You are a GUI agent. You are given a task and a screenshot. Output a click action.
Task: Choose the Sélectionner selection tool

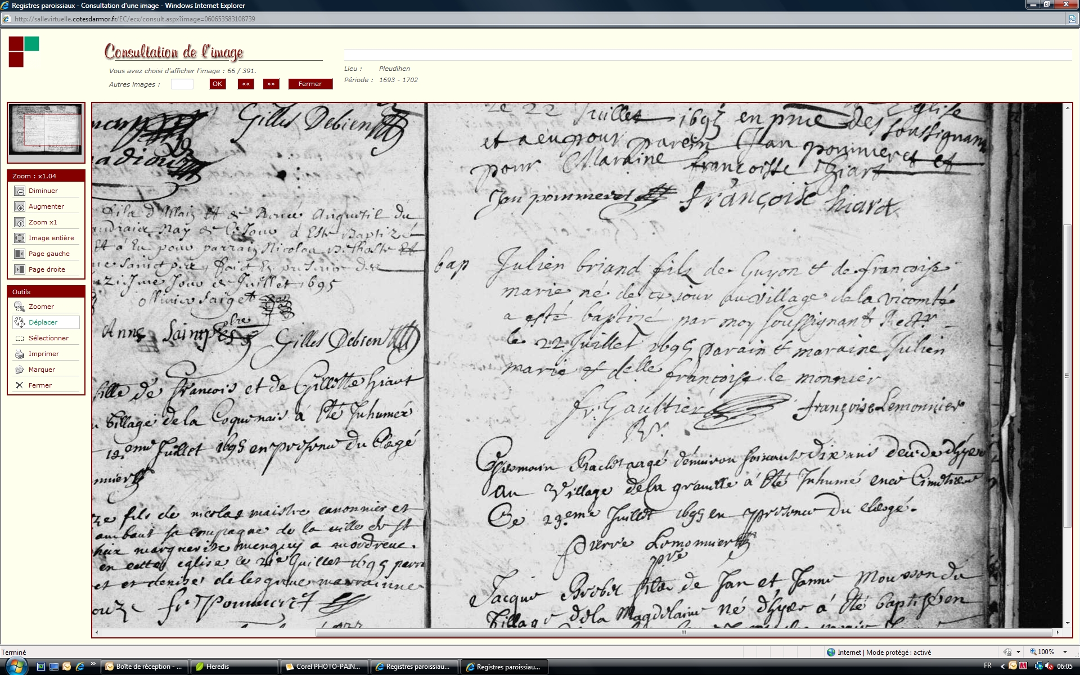coord(20,339)
